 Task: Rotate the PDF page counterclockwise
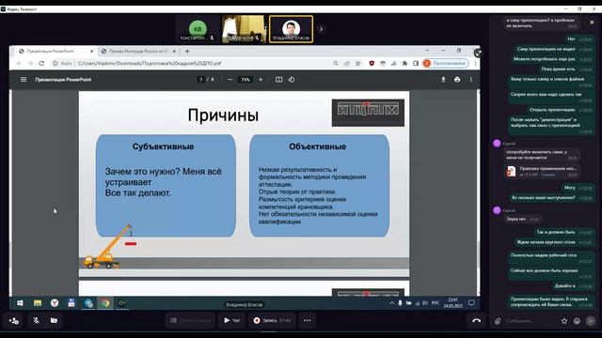tap(292, 79)
